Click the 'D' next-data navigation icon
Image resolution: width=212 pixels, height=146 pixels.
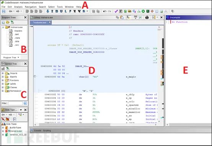(x=57, y=11)
